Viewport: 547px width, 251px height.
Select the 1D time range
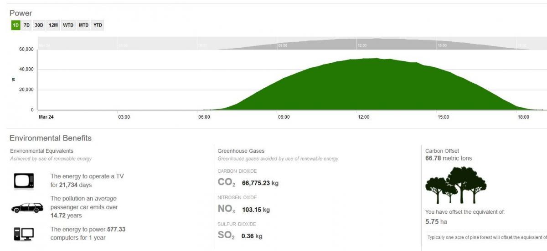click(x=15, y=25)
